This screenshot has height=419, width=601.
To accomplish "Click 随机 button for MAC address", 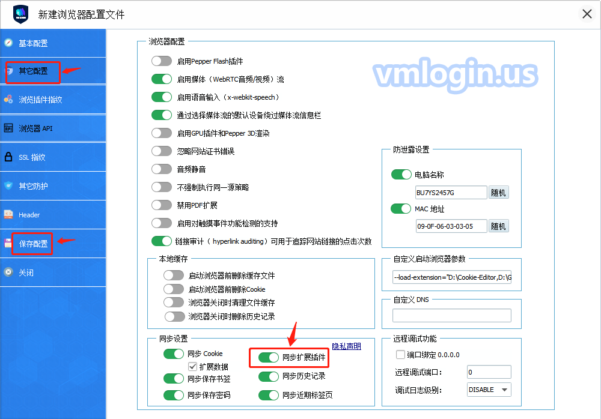I will click(x=498, y=226).
